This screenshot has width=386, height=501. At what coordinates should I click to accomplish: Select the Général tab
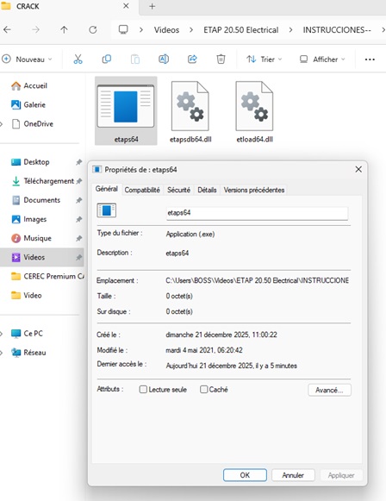(x=106, y=189)
